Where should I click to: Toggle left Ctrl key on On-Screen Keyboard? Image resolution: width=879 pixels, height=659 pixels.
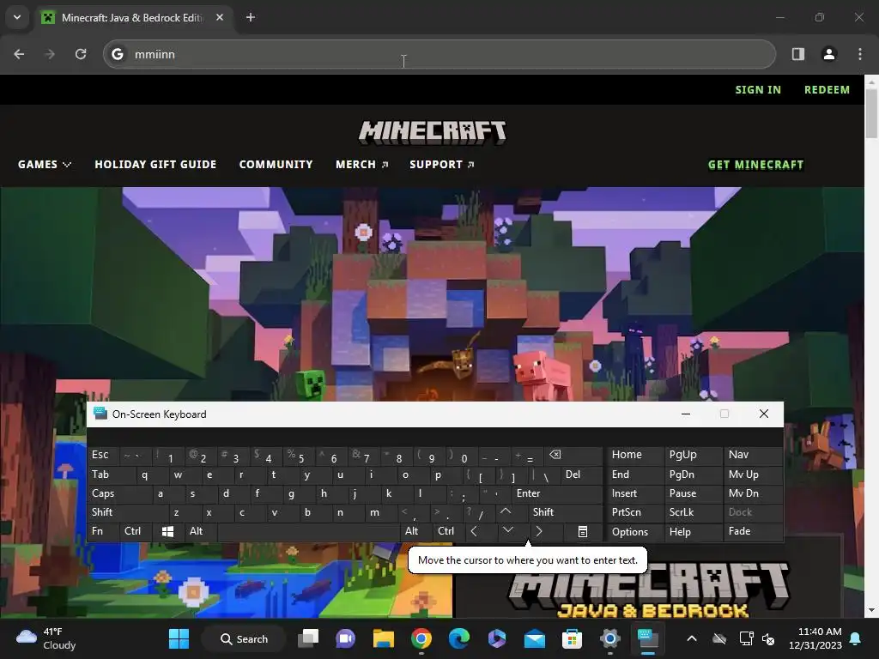(135, 531)
